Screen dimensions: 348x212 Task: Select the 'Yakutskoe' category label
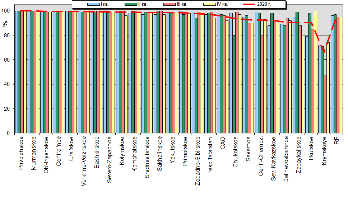tap(172, 150)
